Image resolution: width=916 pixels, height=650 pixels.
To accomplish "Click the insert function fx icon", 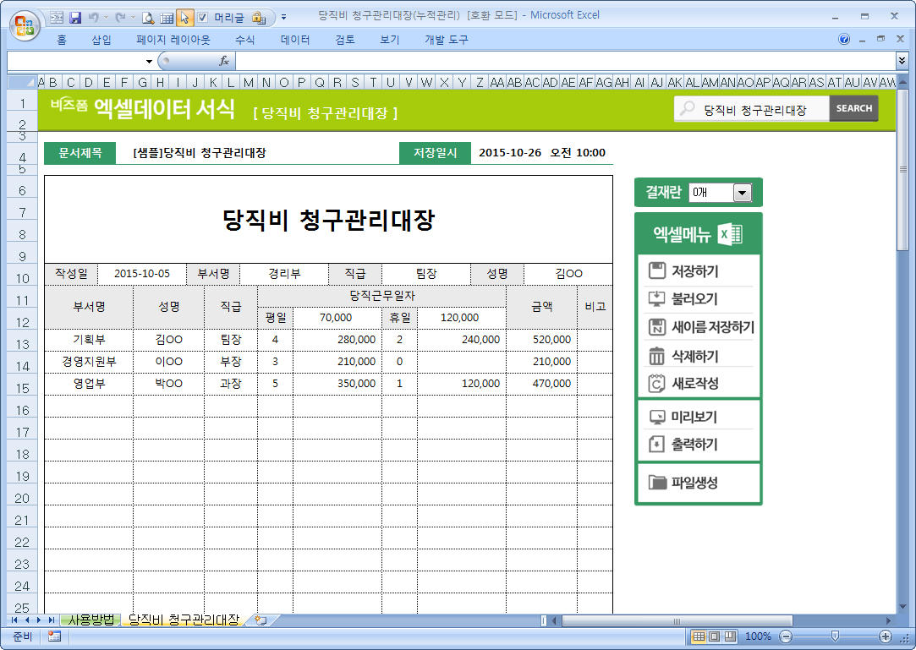I will click(x=224, y=61).
